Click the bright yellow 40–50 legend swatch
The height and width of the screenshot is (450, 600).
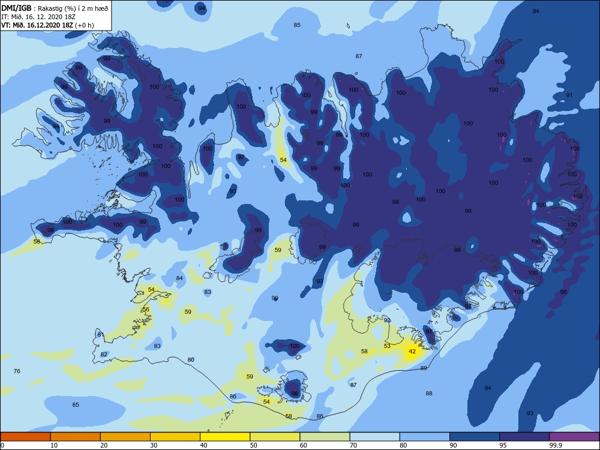click(225, 437)
